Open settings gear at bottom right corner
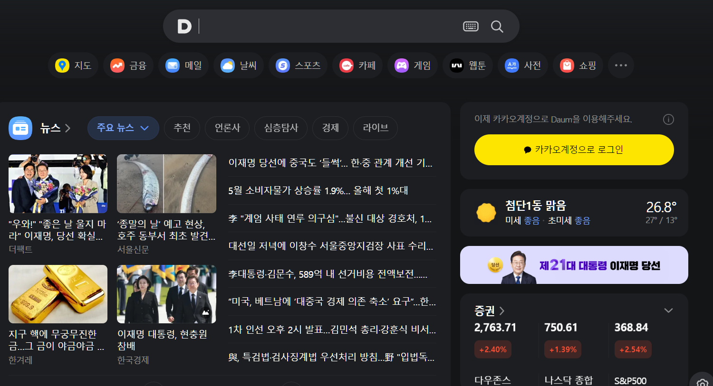Viewport: 713px width, 386px height. click(702, 383)
